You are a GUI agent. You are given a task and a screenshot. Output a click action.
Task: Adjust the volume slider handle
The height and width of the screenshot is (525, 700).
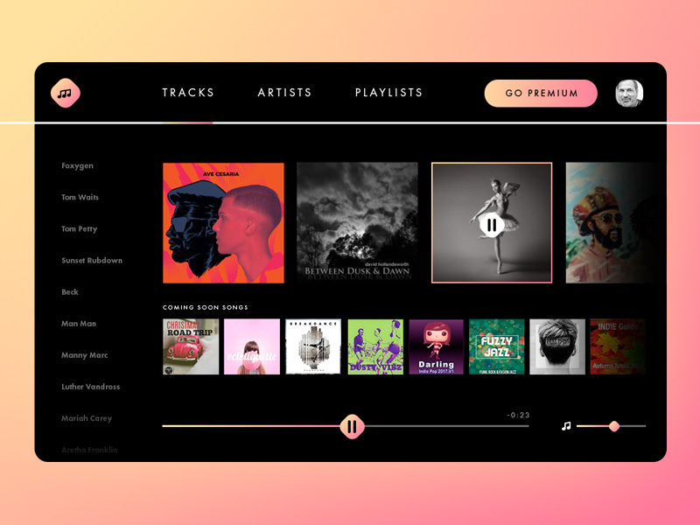pyautogui.click(x=614, y=425)
